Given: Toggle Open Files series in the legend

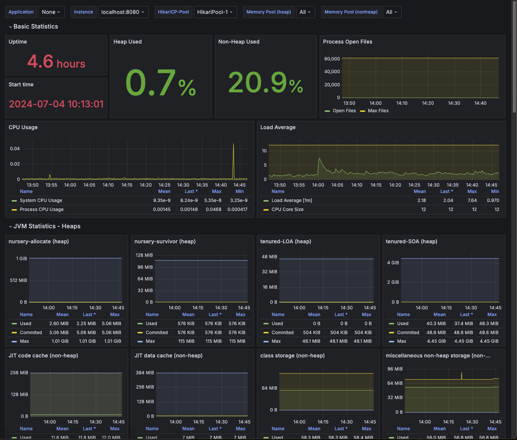Looking at the screenshot, I should pyautogui.click(x=344, y=111).
